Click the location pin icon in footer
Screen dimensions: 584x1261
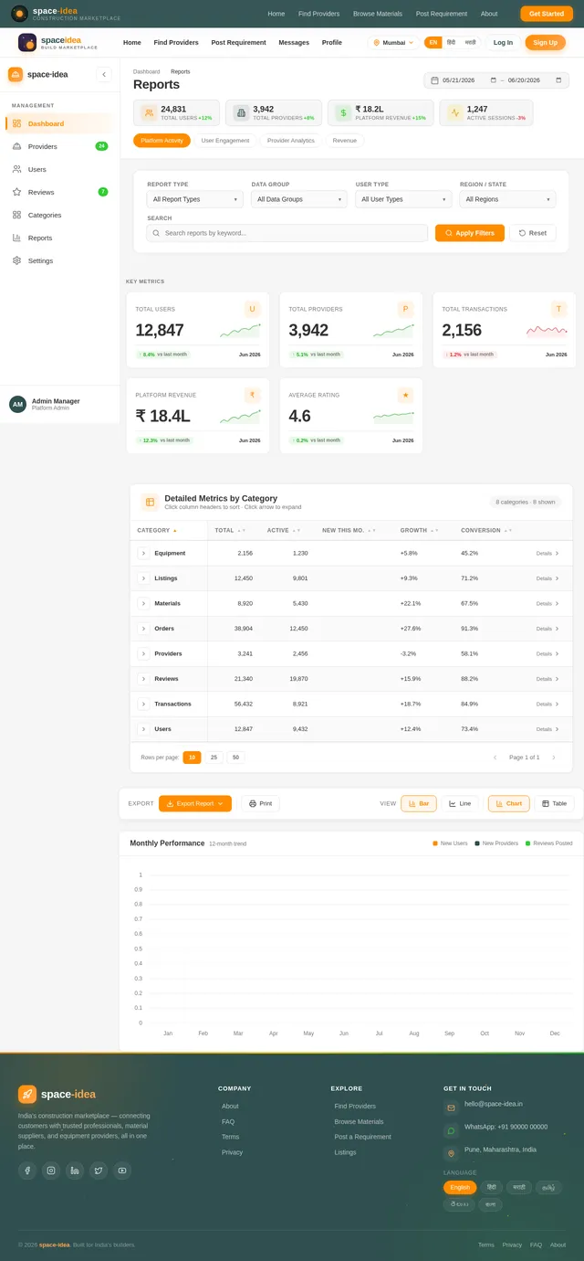451,1154
